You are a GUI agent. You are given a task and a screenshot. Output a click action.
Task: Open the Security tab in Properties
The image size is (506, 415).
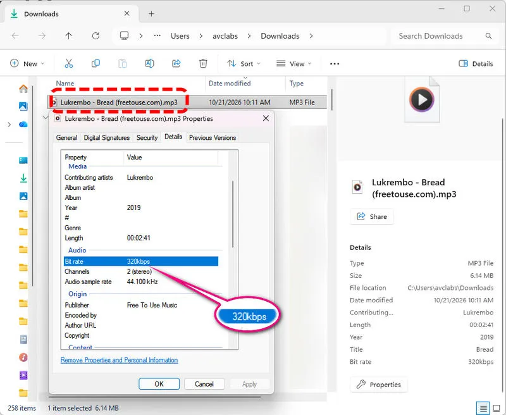pyautogui.click(x=147, y=137)
